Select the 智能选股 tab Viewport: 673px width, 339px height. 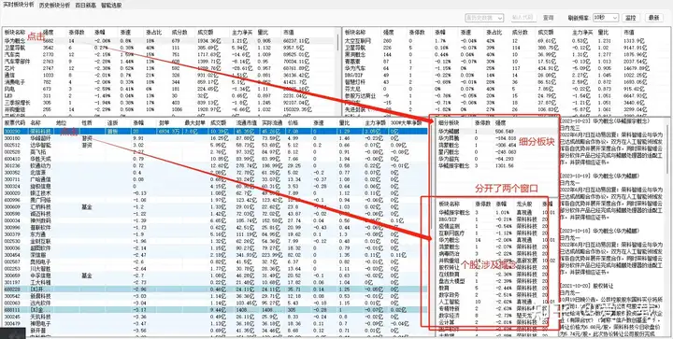point(111,6)
